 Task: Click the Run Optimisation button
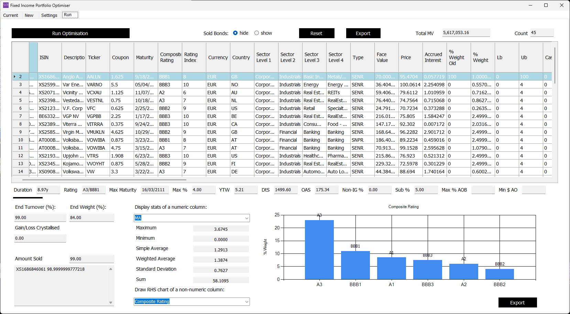[x=70, y=33]
